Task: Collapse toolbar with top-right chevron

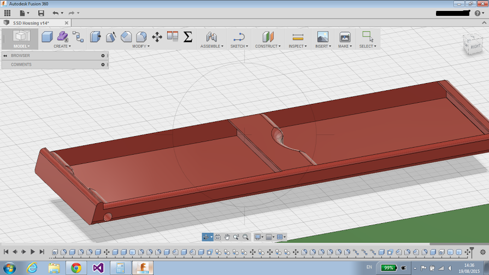Action: [484, 23]
